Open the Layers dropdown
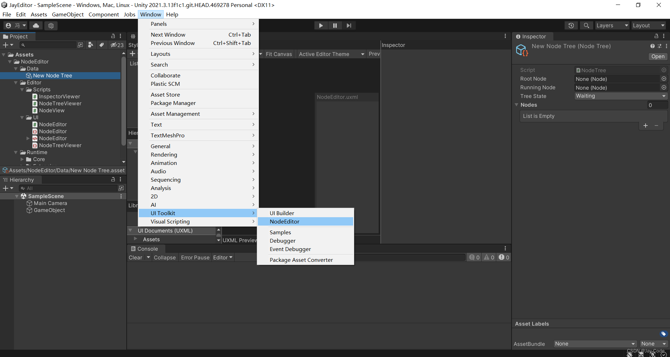Image resolution: width=670 pixels, height=357 pixels. pyautogui.click(x=612, y=25)
